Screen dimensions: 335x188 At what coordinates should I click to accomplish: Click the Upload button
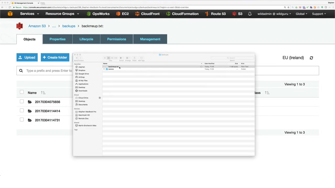[27, 57]
